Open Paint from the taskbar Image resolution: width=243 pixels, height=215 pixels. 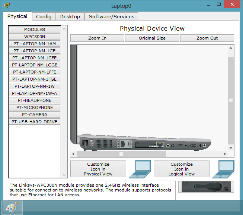coord(12,208)
